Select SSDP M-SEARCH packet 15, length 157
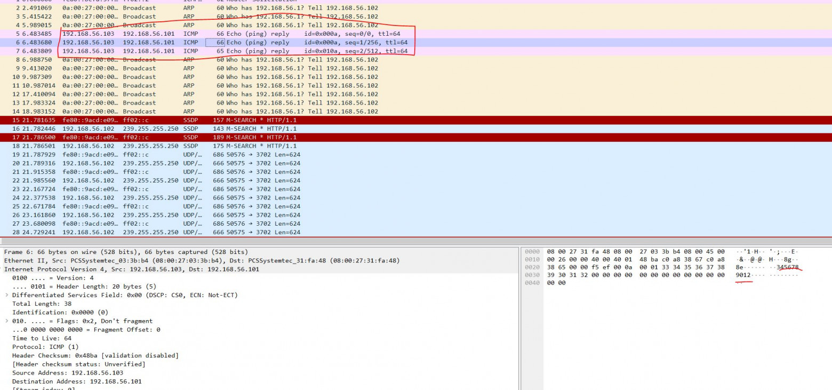Image resolution: width=832 pixels, height=390 pixels. [416, 120]
